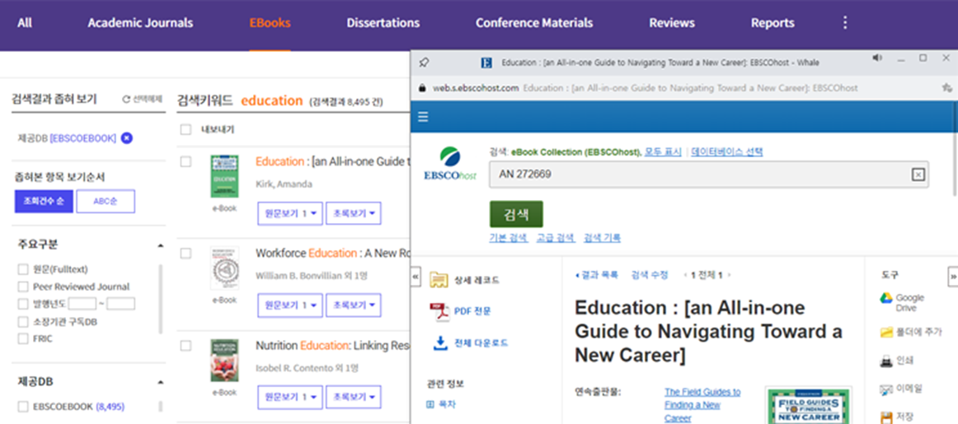
Task: Click the EBSCOhost logo
Action: (x=449, y=164)
